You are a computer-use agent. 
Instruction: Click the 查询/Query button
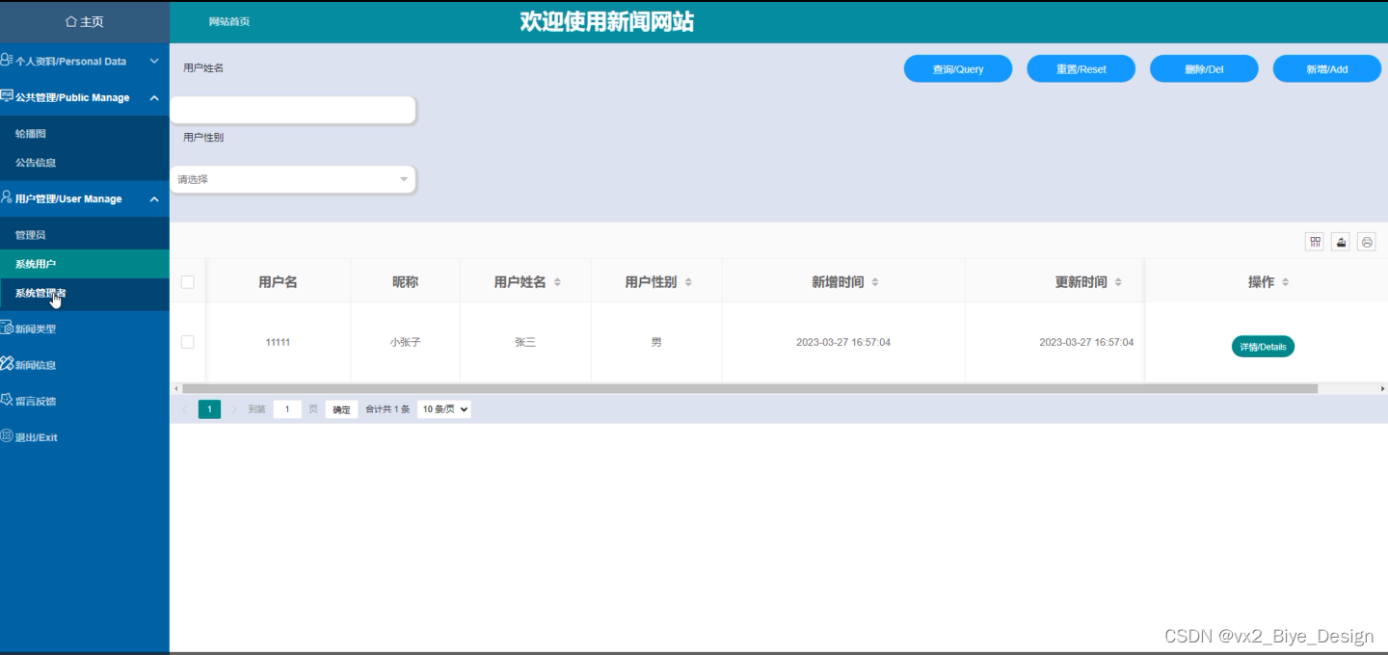958,68
